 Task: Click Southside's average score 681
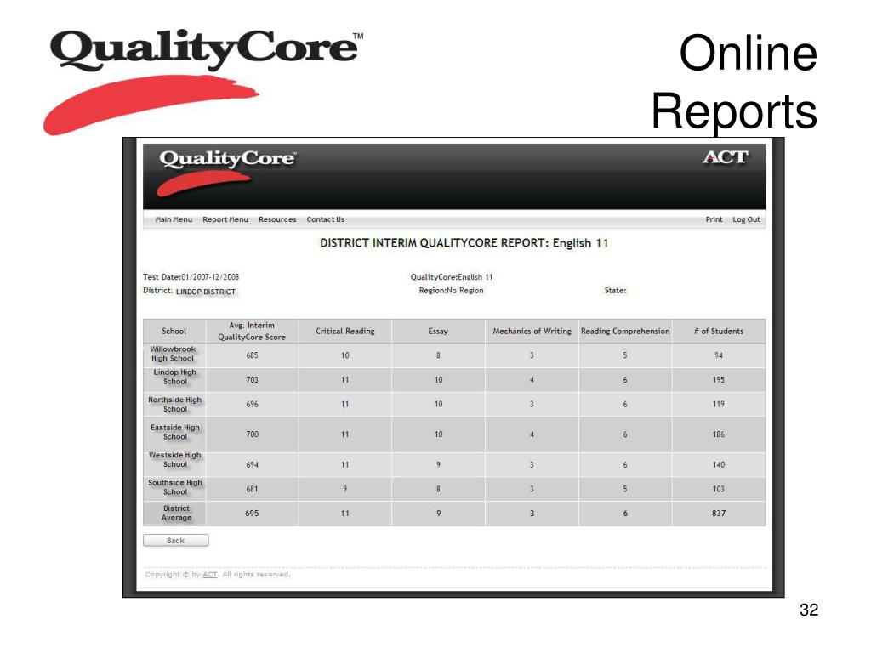pyautogui.click(x=252, y=489)
